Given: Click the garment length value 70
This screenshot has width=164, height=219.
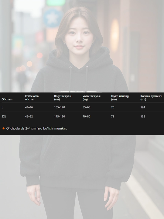Looking at the screenshot, I should 113,107.
